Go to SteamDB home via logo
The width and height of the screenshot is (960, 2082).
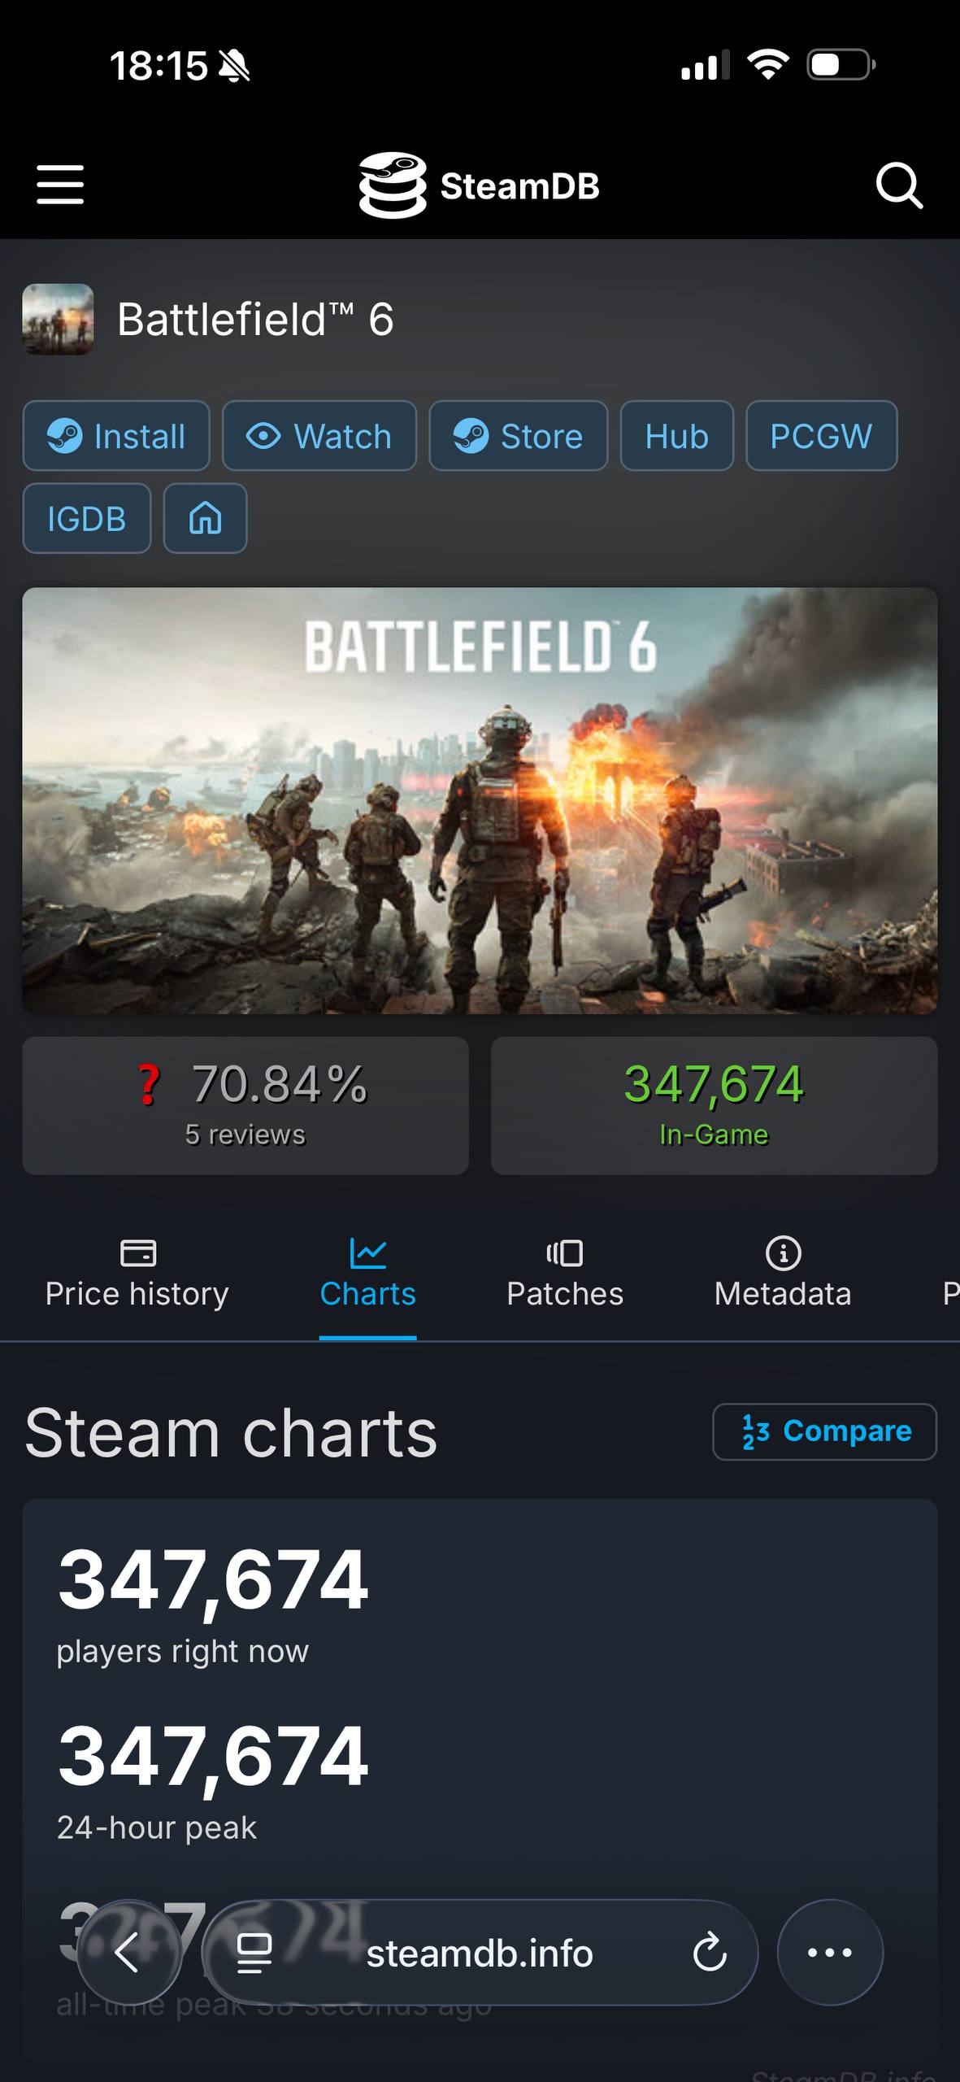(479, 185)
